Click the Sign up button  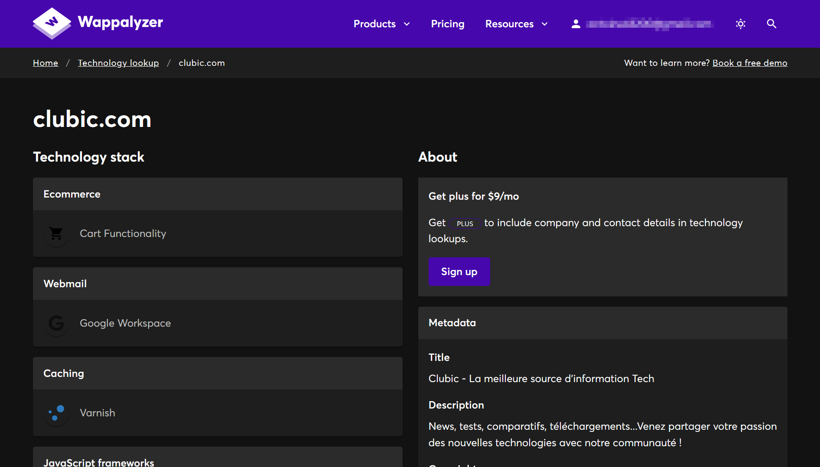[459, 272]
